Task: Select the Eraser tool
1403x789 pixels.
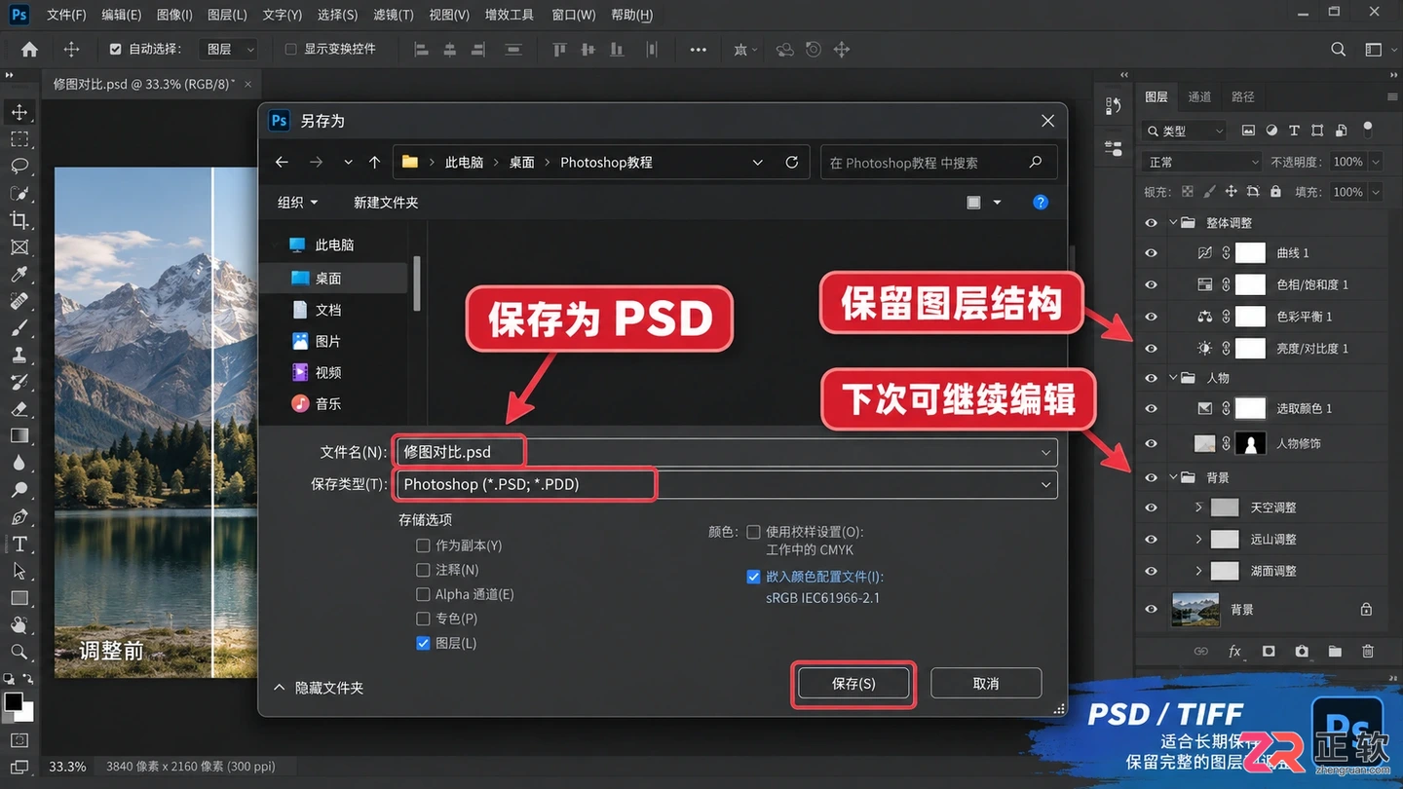Action: 19,409
